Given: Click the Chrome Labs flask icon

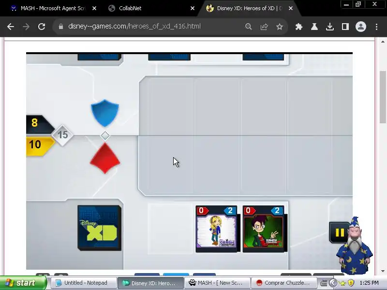Looking at the screenshot, I should click(x=314, y=27).
